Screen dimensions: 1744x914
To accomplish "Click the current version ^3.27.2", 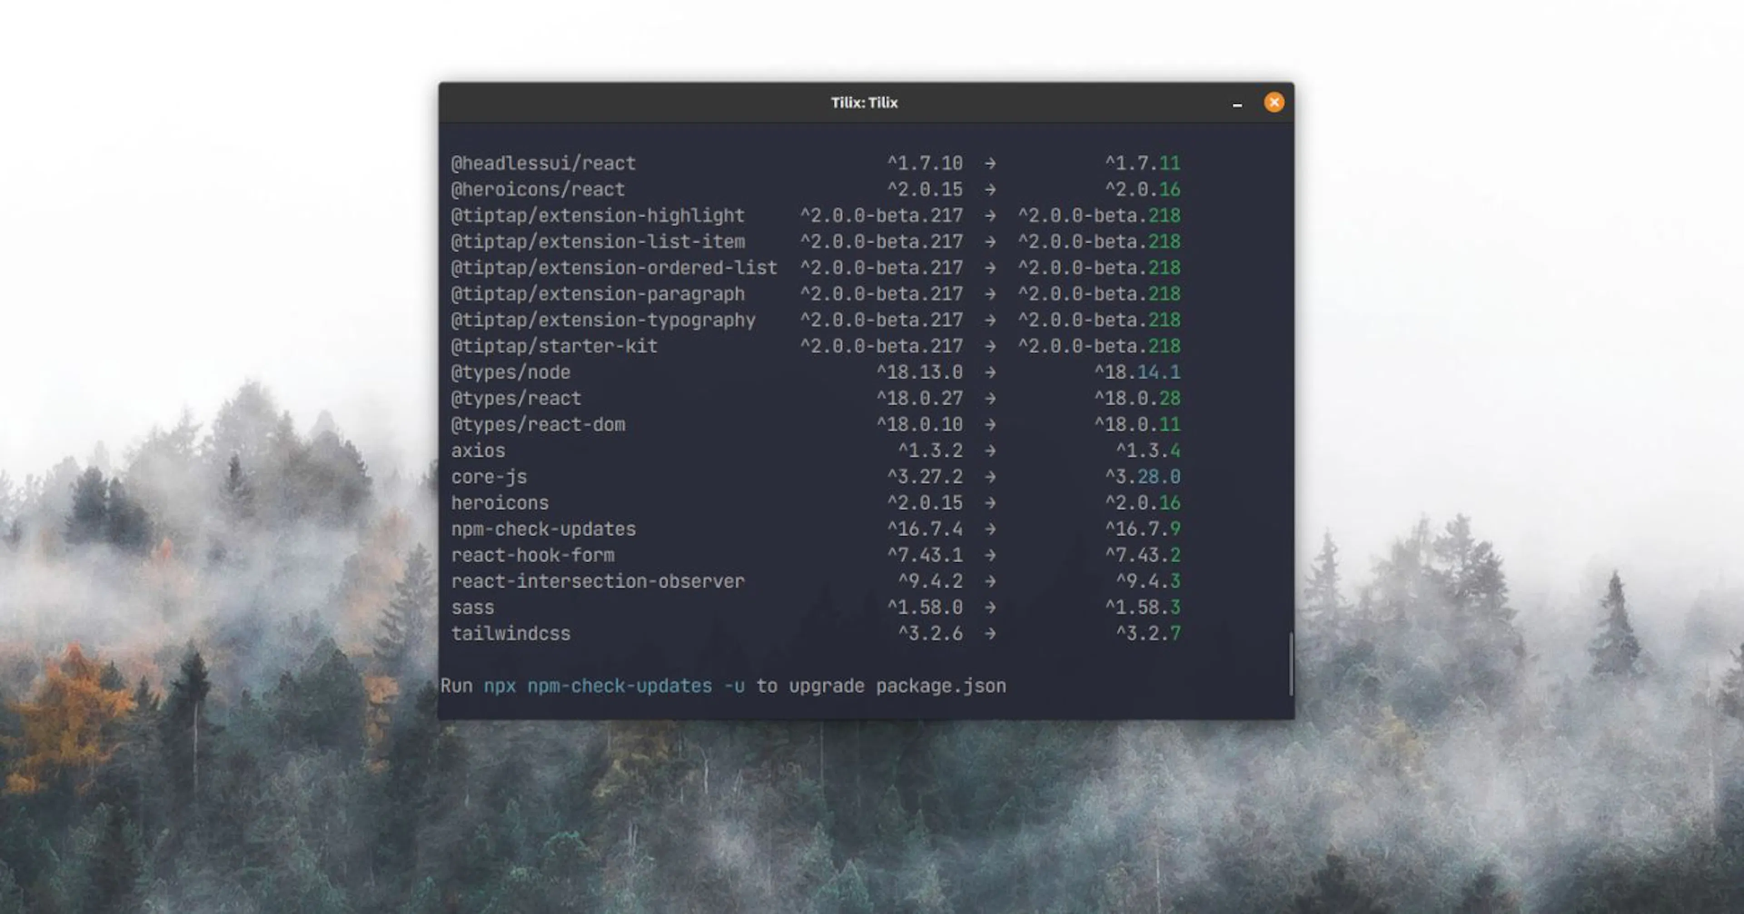I will 925,477.
